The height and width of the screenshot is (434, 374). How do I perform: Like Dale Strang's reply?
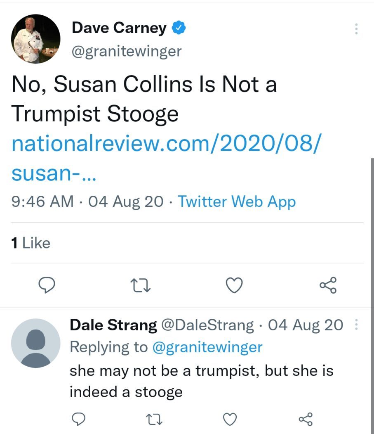click(230, 419)
